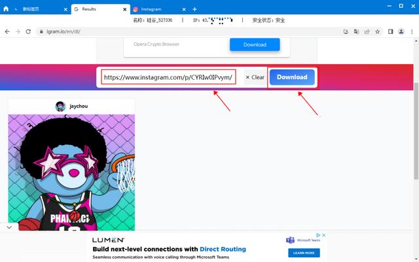This screenshot has width=419, height=262.
Task: Open a new tab with plus button
Action: (194, 9)
